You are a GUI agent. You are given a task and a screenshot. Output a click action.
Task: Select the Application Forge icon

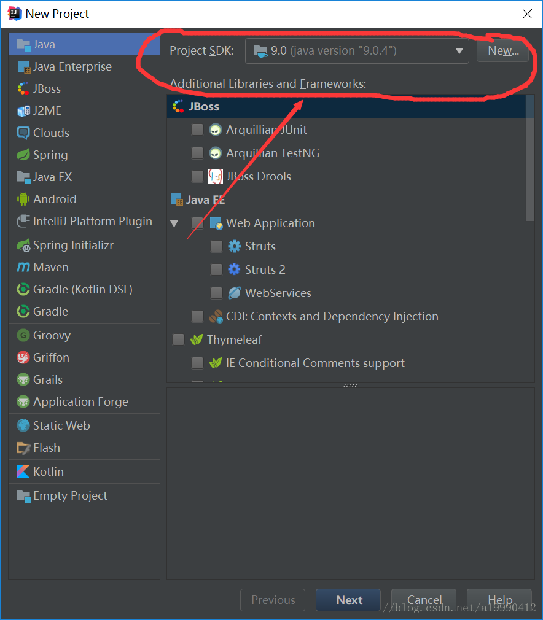tap(23, 401)
